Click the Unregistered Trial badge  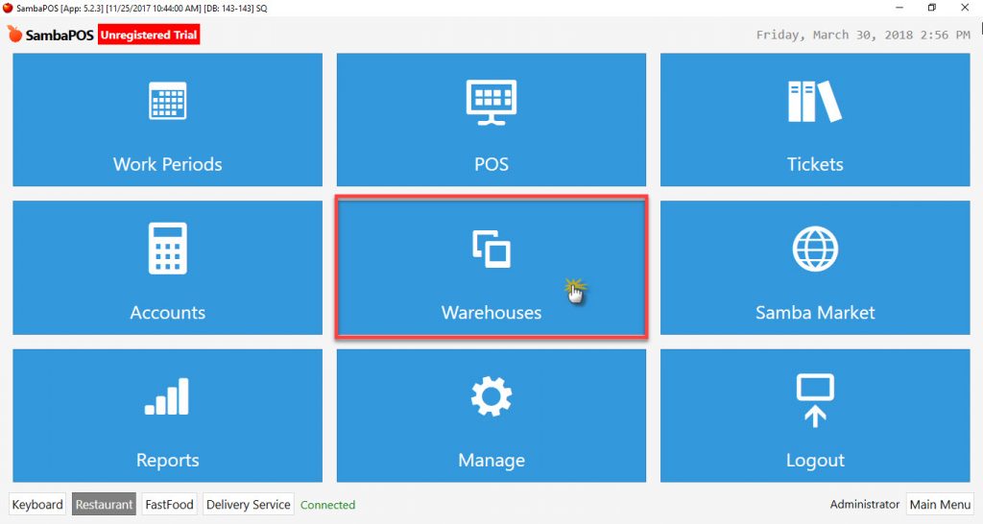149,36
